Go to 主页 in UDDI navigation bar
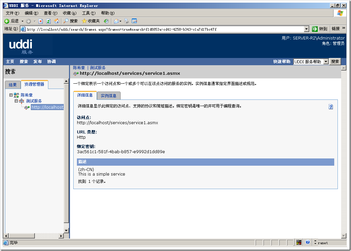The height and width of the screenshot is (251, 351). (10, 62)
